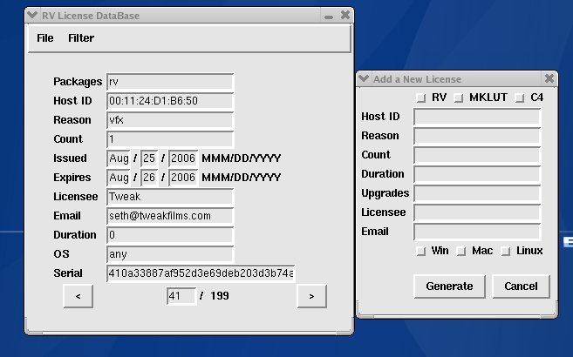Select the Linux OS checkbox
The height and width of the screenshot is (357, 573).
pos(505,252)
